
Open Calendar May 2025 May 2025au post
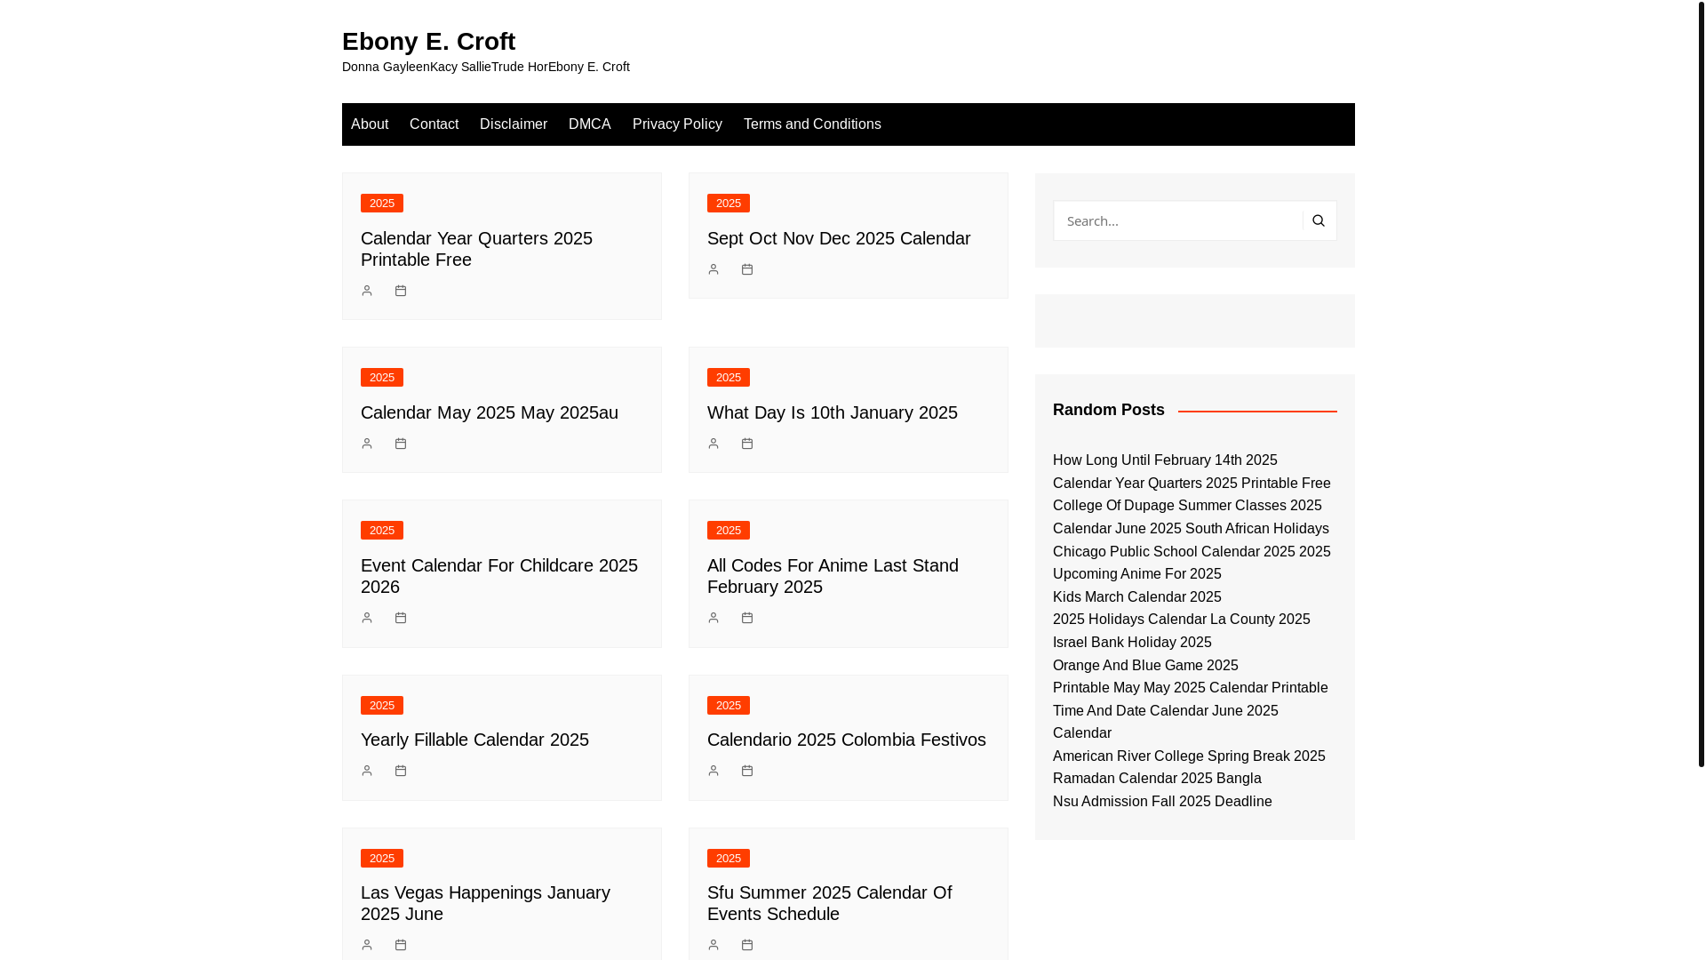point(490,412)
